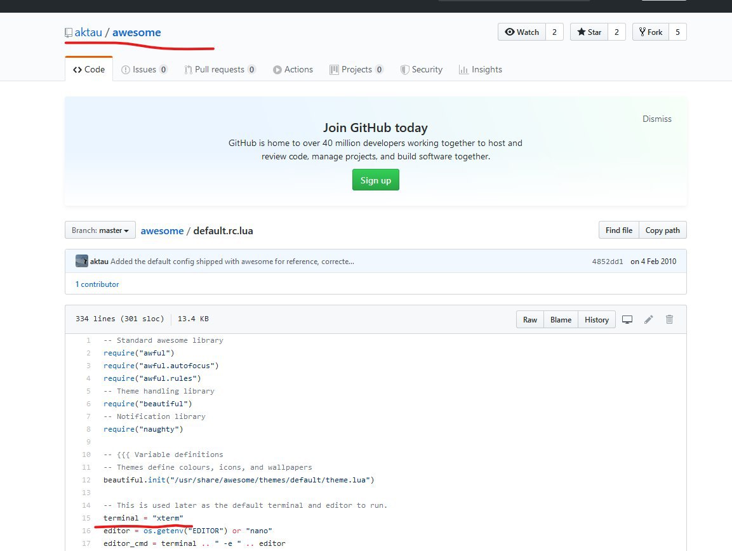Click the 'on 4 Feb 2010' commit date
Screen dimensions: 732x551
tap(653, 262)
